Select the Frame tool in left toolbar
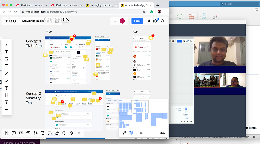The image size is (260, 144). coord(6,95)
